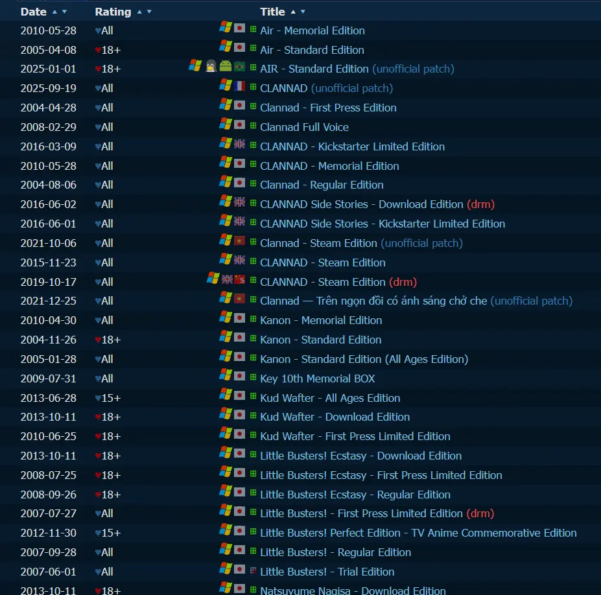The height and width of the screenshot is (595, 601).
Task: Click the Linux penguin icon on AIR row
Action: click(211, 66)
